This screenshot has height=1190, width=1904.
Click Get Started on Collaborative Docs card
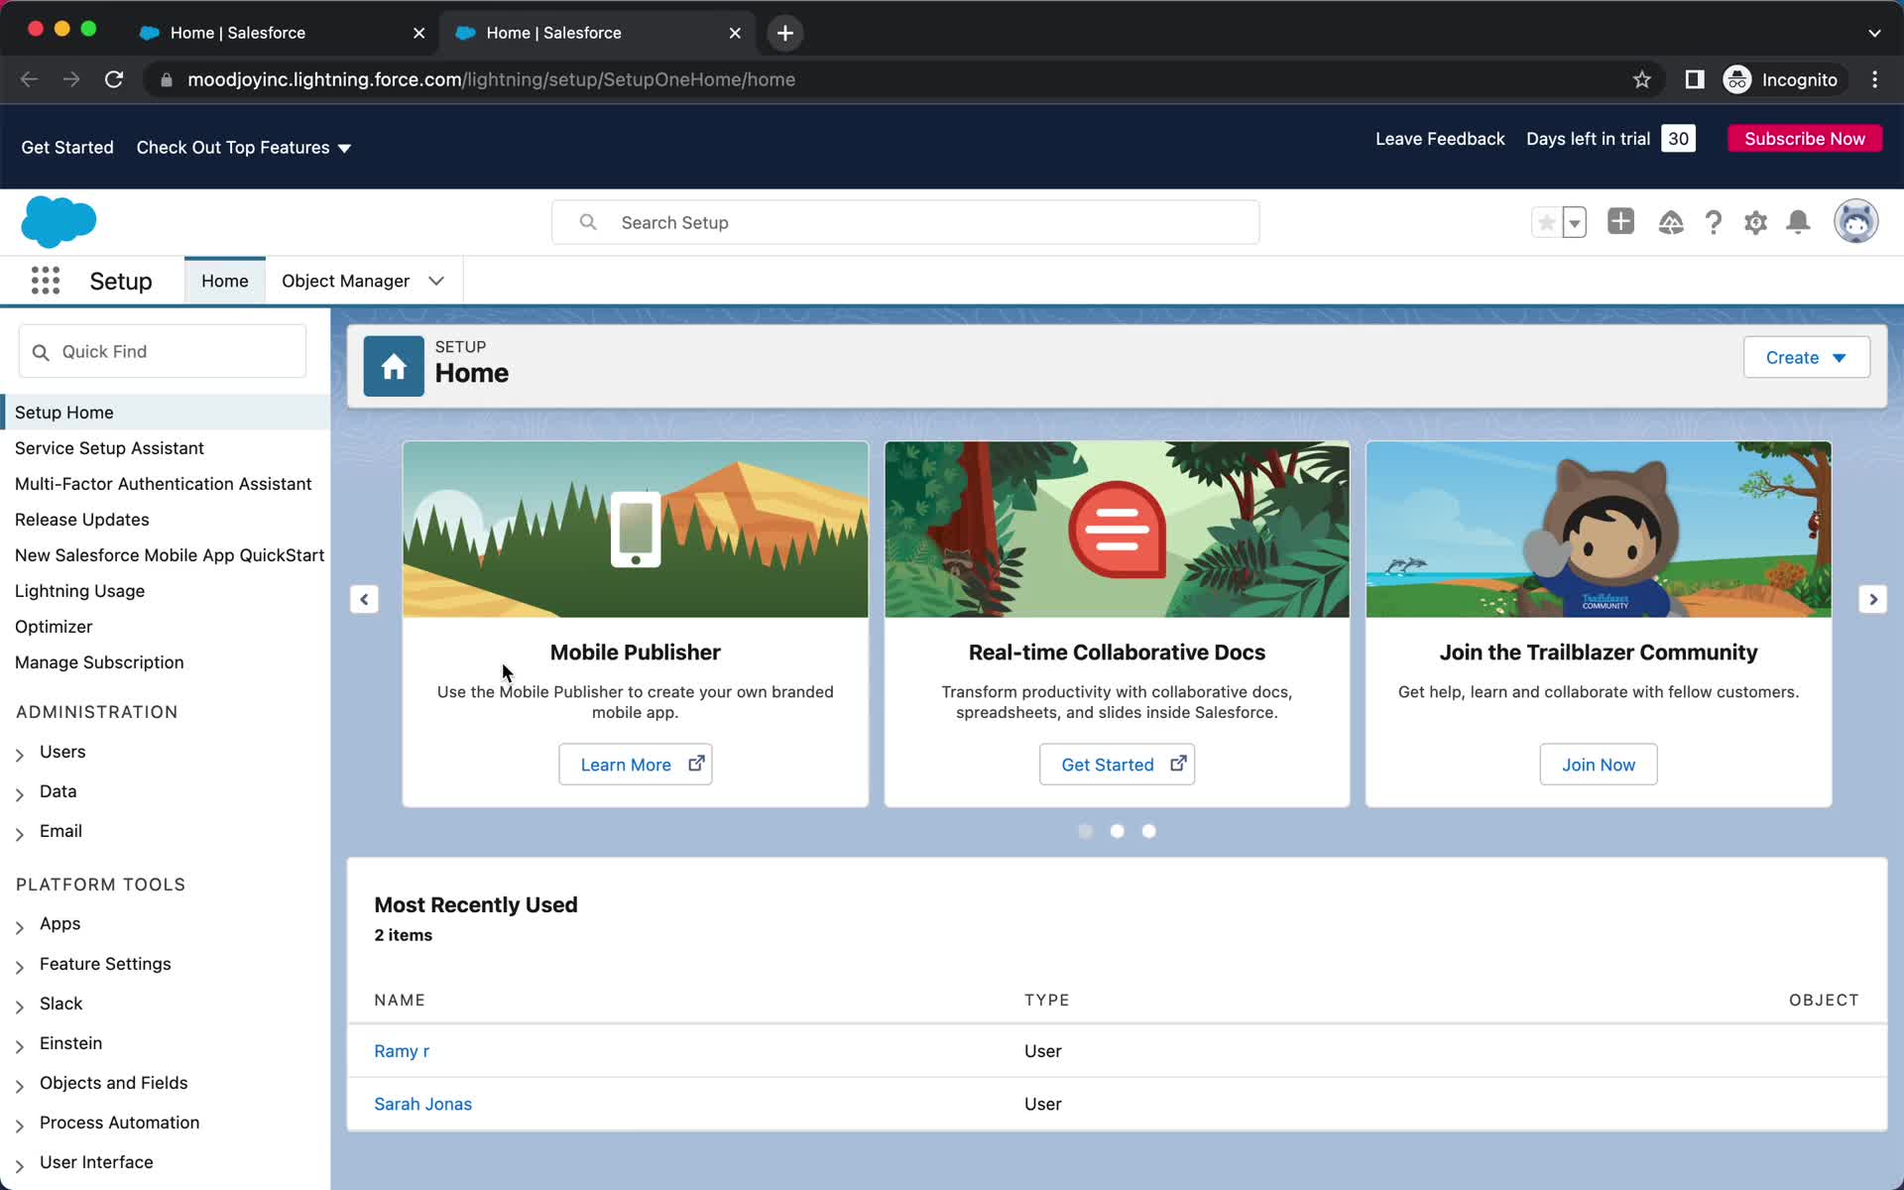[x=1117, y=764]
